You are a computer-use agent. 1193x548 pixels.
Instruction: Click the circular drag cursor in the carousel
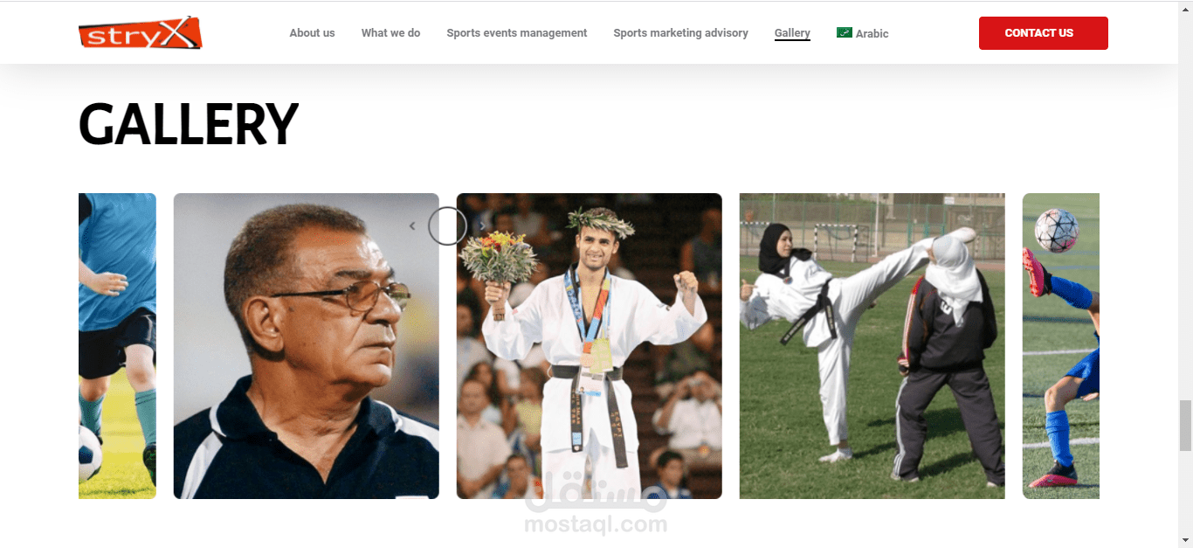click(x=447, y=225)
